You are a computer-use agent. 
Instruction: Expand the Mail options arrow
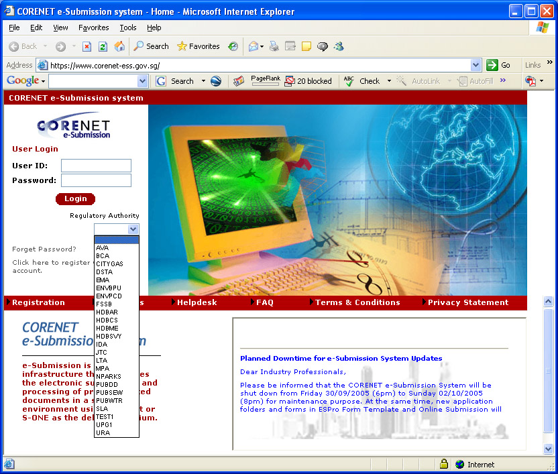coord(262,47)
